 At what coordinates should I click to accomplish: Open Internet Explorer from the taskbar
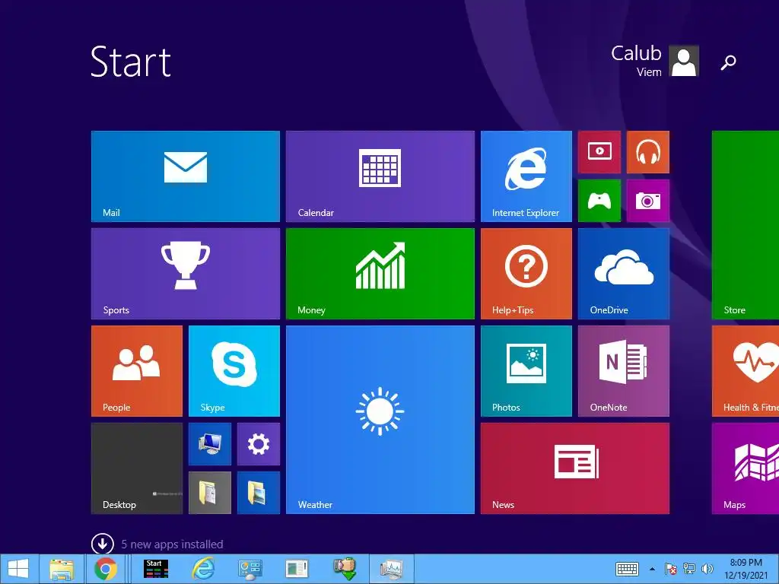tap(203, 569)
